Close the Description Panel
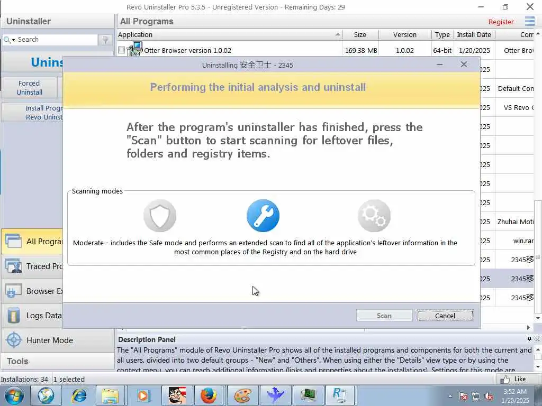 (537, 339)
